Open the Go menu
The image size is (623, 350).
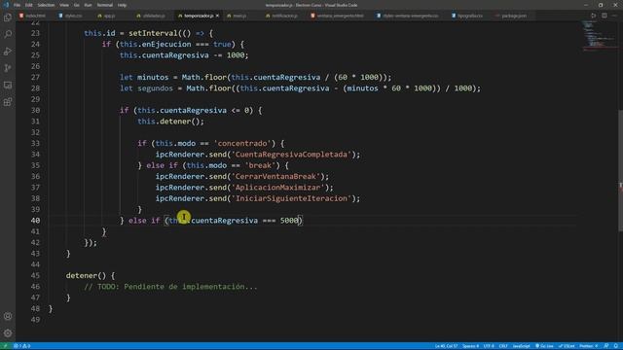click(x=77, y=5)
